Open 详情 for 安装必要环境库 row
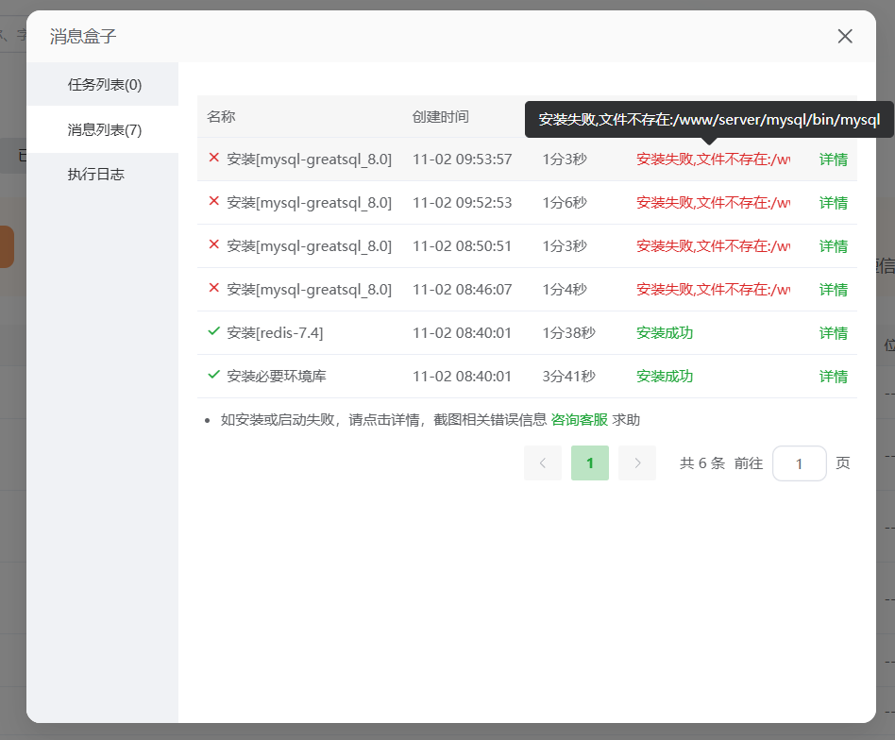Viewport: 895px width, 740px height. [x=833, y=377]
